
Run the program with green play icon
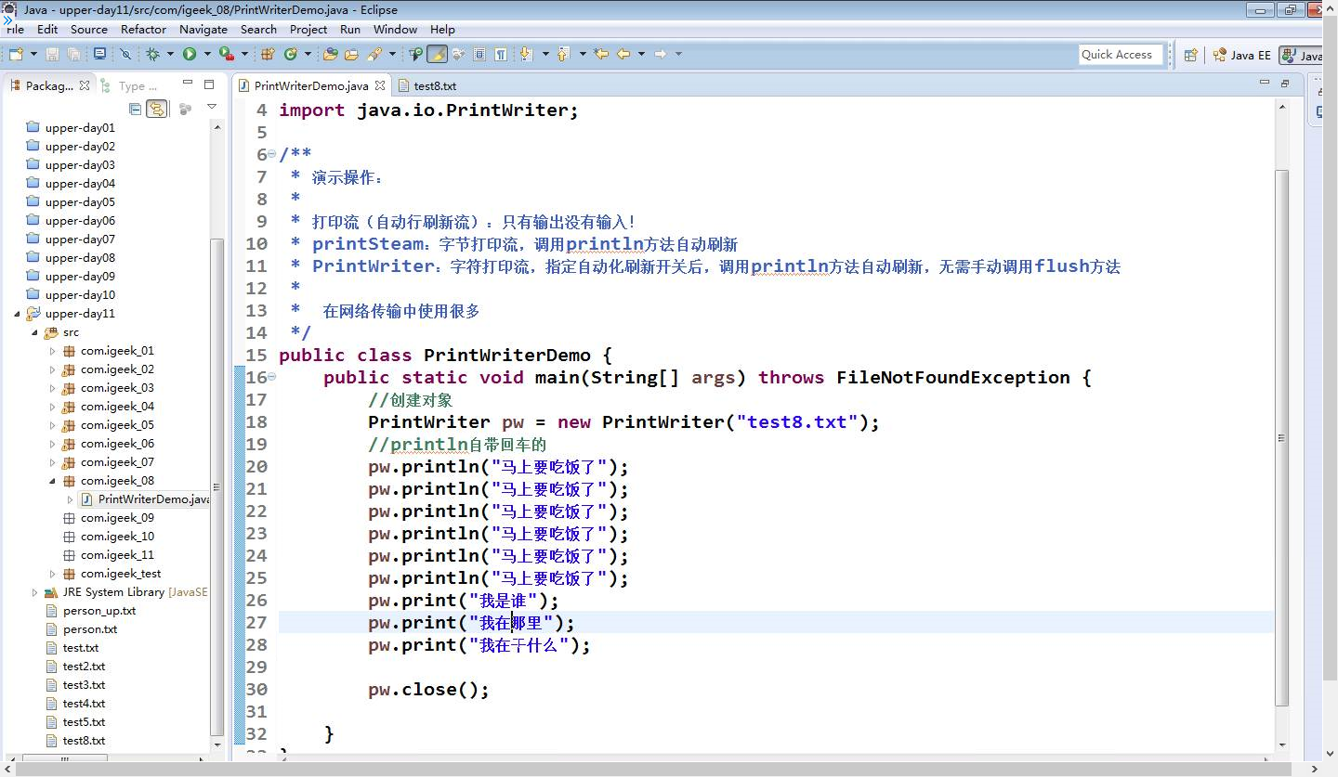coord(190,54)
